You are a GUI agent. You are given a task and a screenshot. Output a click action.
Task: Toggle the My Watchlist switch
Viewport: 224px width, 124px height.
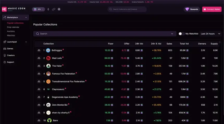[182, 34]
